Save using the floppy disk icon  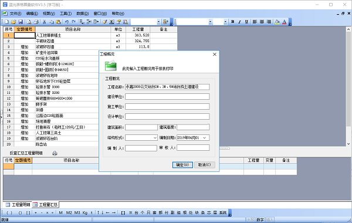pos(21,22)
